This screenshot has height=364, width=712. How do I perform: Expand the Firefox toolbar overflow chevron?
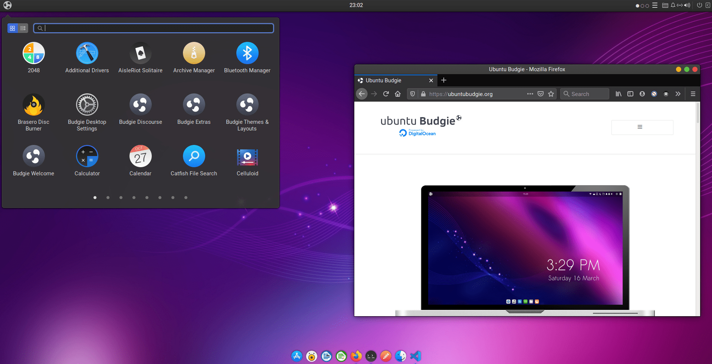678,94
